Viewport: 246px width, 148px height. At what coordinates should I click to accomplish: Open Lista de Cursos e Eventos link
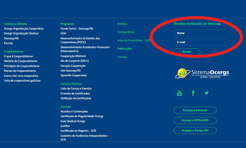click(x=76, y=89)
